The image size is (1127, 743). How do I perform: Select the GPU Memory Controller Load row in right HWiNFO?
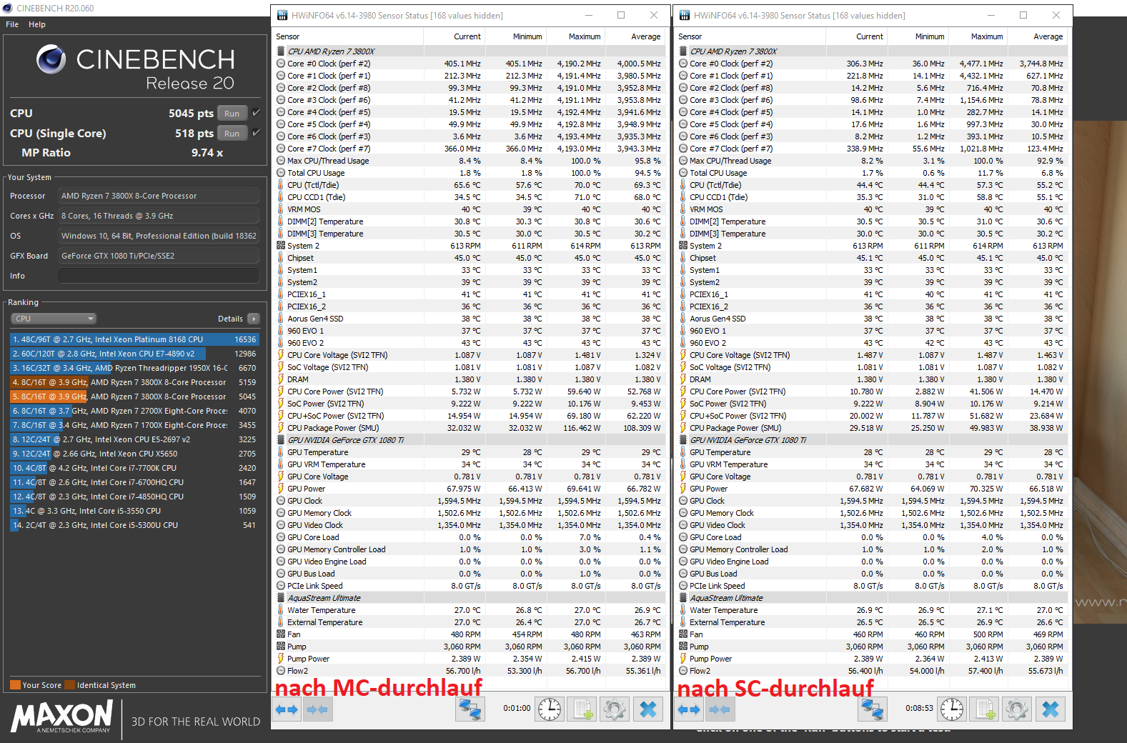pos(871,549)
